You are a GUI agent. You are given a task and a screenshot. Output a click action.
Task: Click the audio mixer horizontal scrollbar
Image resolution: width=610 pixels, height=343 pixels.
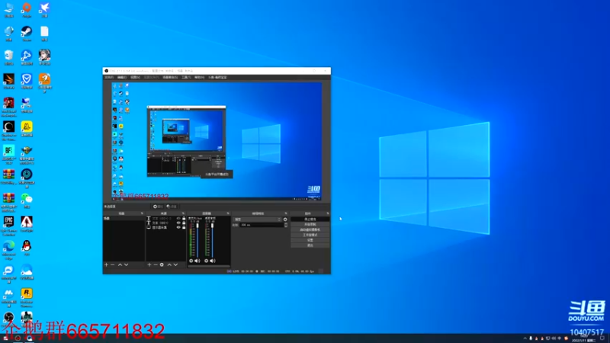(x=209, y=266)
